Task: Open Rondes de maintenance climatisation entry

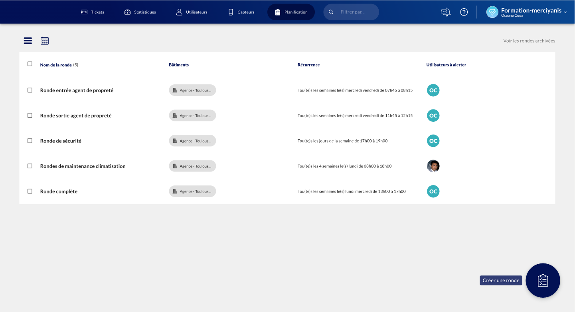Action: (x=83, y=166)
